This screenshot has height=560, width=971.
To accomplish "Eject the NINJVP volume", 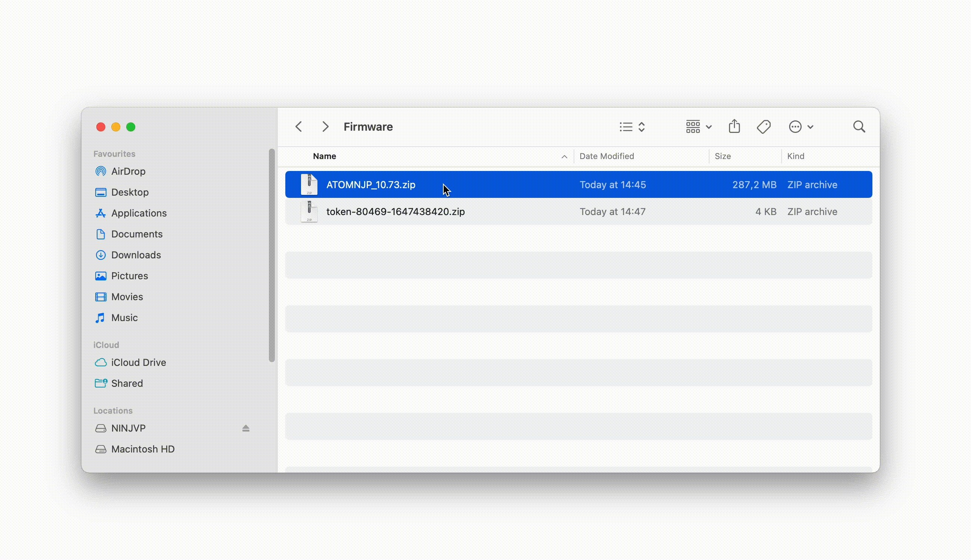I will [245, 428].
